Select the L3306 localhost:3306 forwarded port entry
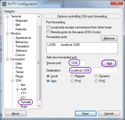This screenshot has height=120, width=125. tap(64, 45)
